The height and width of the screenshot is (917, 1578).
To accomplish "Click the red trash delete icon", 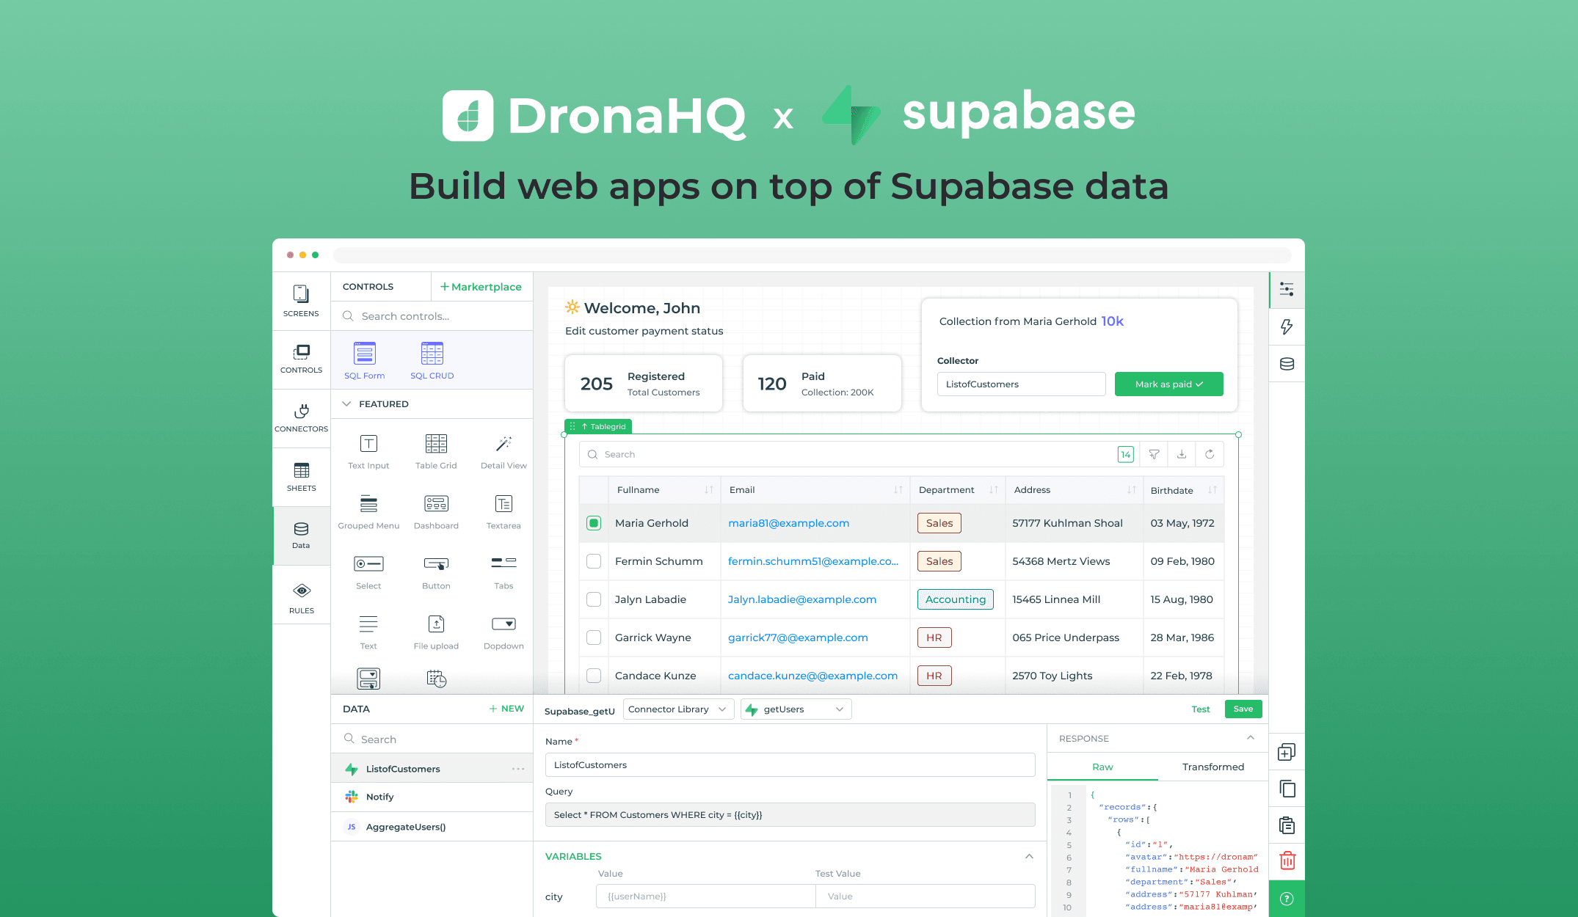I will [1287, 861].
